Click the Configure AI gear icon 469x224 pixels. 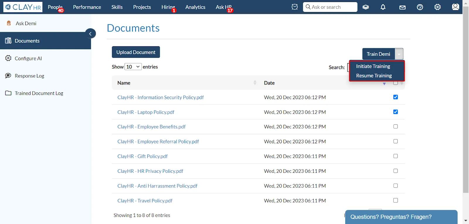[x=8, y=58]
